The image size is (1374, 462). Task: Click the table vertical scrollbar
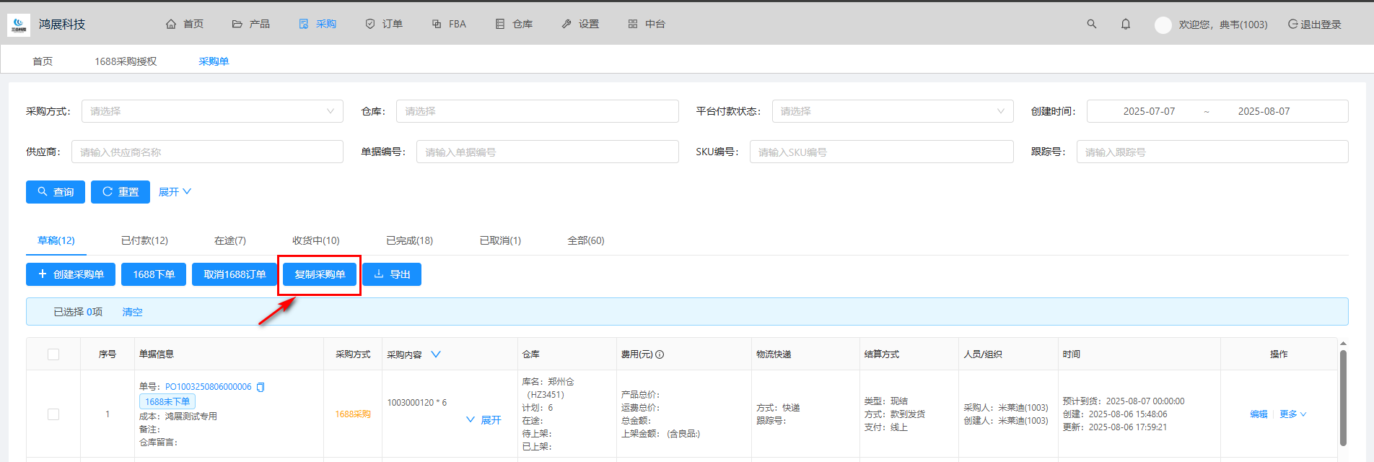(x=1342, y=397)
